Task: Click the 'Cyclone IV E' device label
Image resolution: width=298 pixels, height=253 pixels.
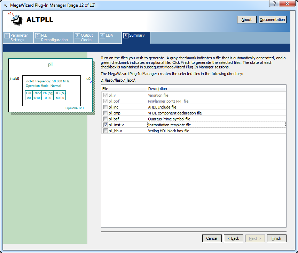Action: pos(75,108)
